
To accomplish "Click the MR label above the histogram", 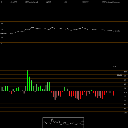I will pos(114,67).
